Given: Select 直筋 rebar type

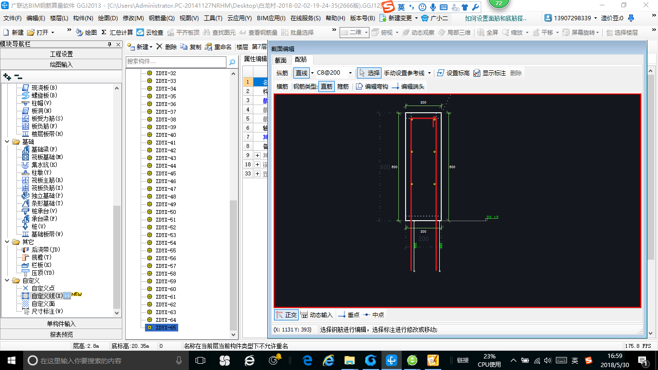Looking at the screenshot, I should point(327,86).
